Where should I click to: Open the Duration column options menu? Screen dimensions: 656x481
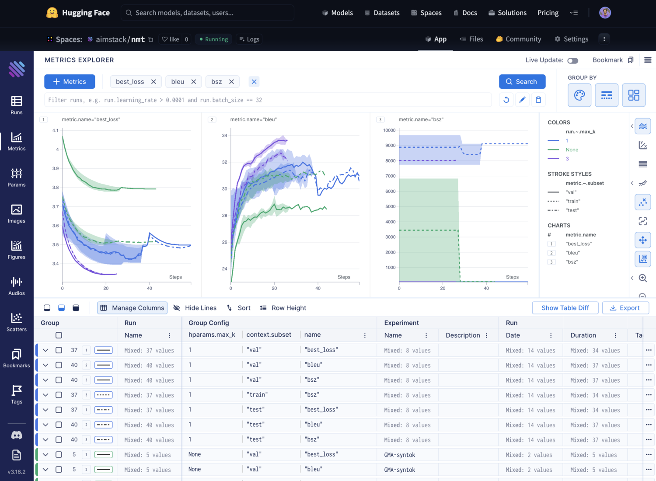pos(615,335)
